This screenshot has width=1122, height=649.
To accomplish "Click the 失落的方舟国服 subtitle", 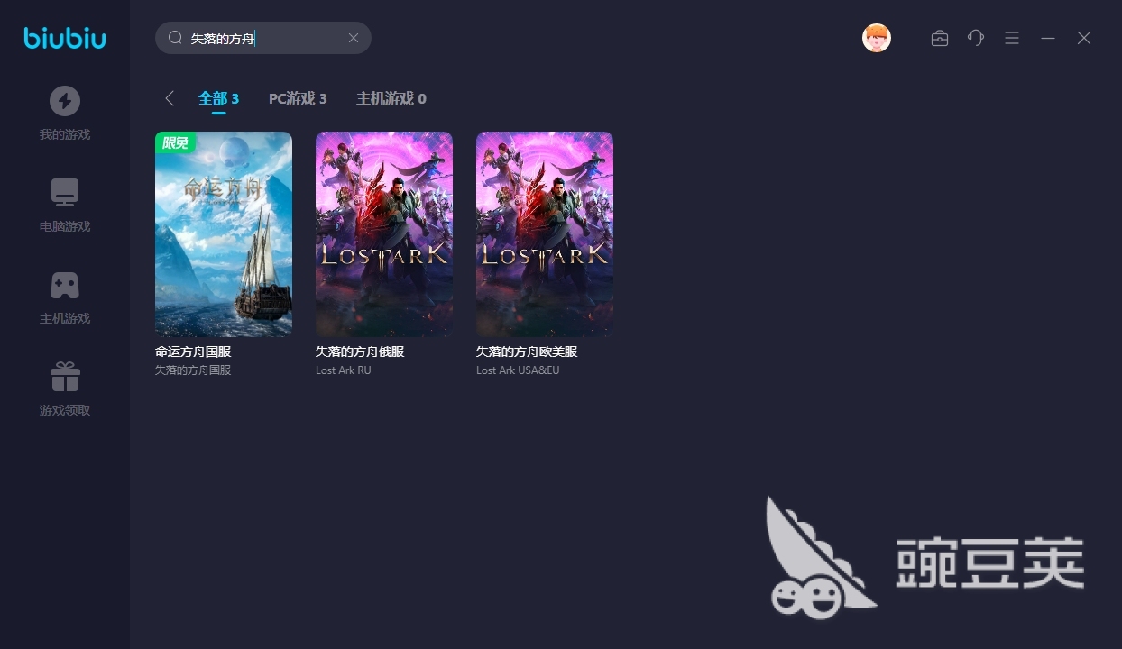I will pyautogui.click(x=193, y=370).
